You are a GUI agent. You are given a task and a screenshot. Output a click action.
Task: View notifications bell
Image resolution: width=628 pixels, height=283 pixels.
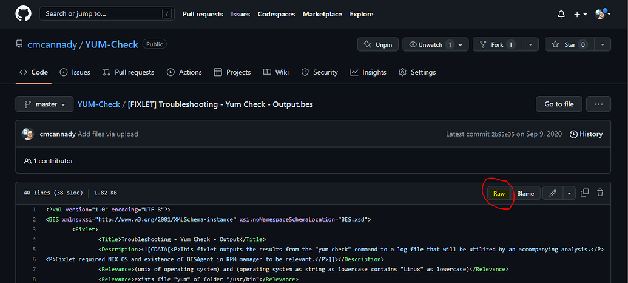tap(561, 14)
